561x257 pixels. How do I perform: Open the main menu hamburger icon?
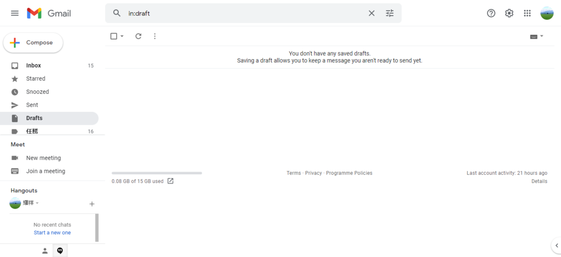[15, 13]
